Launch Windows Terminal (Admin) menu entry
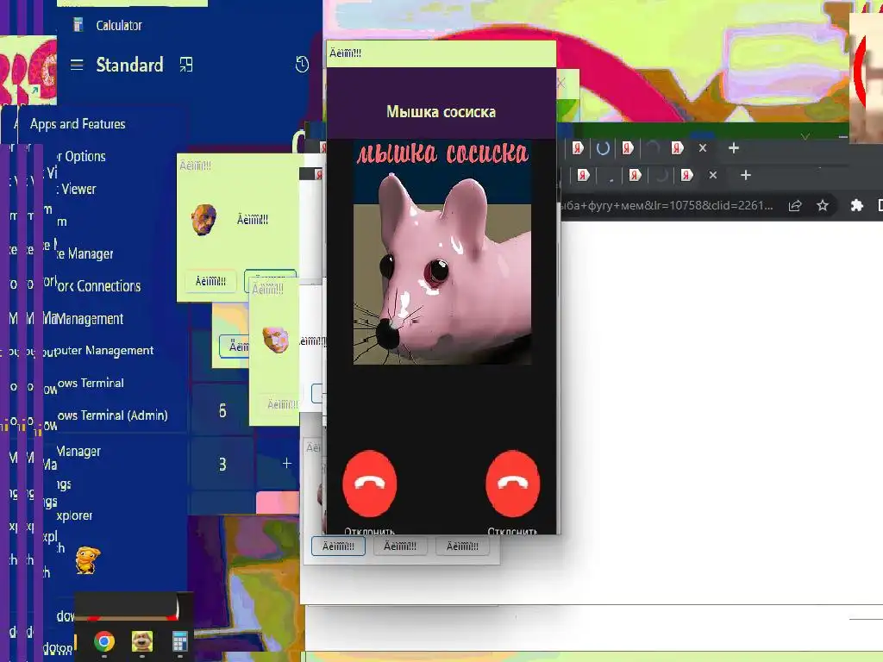 pos(113,415)
